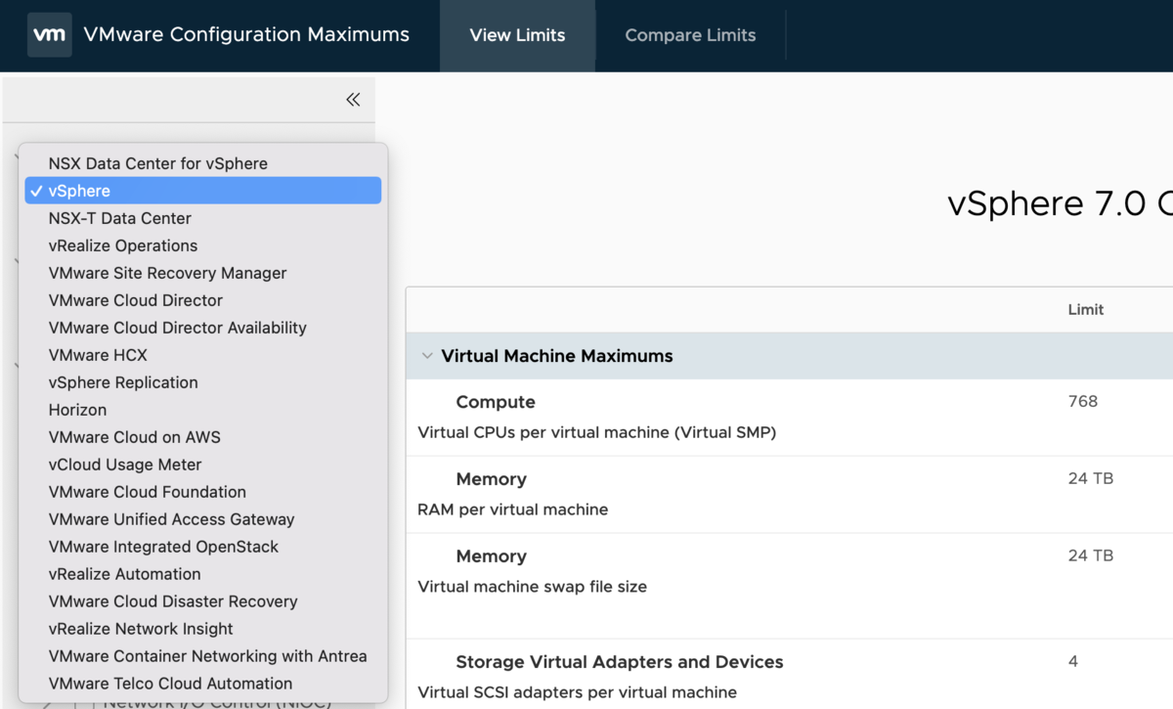Select VMware Cloud Disaster Recovery
The height and width of the screenshot is (709, 1173).
tap(203, 601)
